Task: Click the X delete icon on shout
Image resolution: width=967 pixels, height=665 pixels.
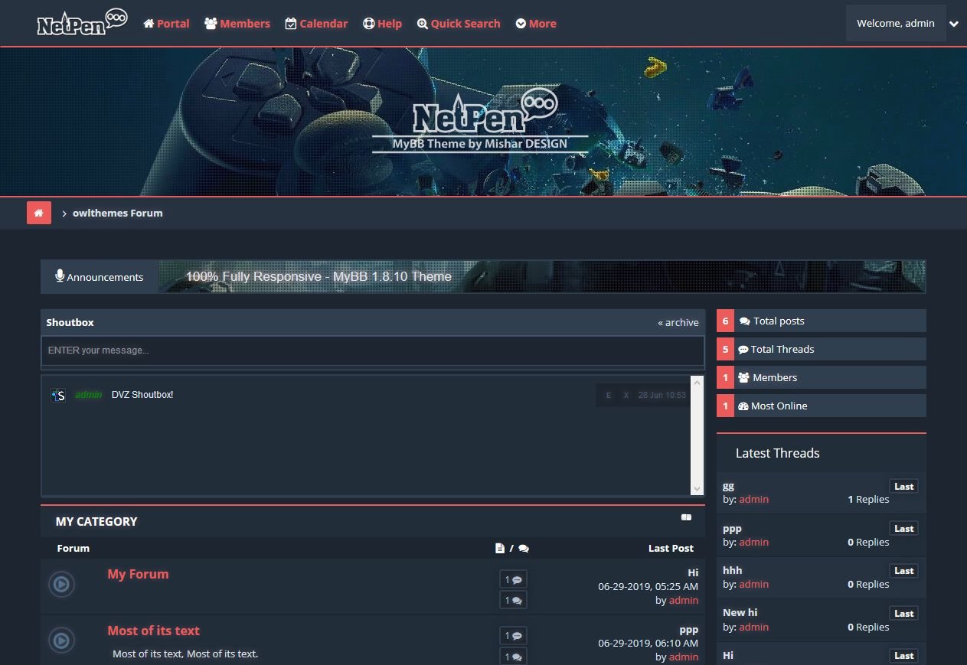Action: click(x=626, y=396)
